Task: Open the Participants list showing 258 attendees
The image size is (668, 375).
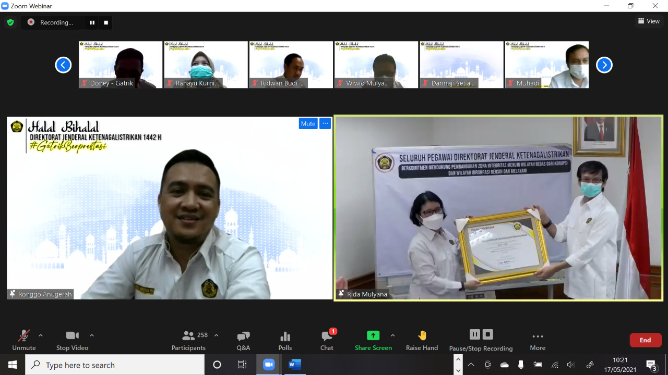Action: (x=188, y=339)
